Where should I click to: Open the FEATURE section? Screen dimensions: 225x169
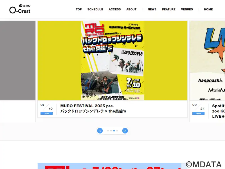tap(169, 9)
